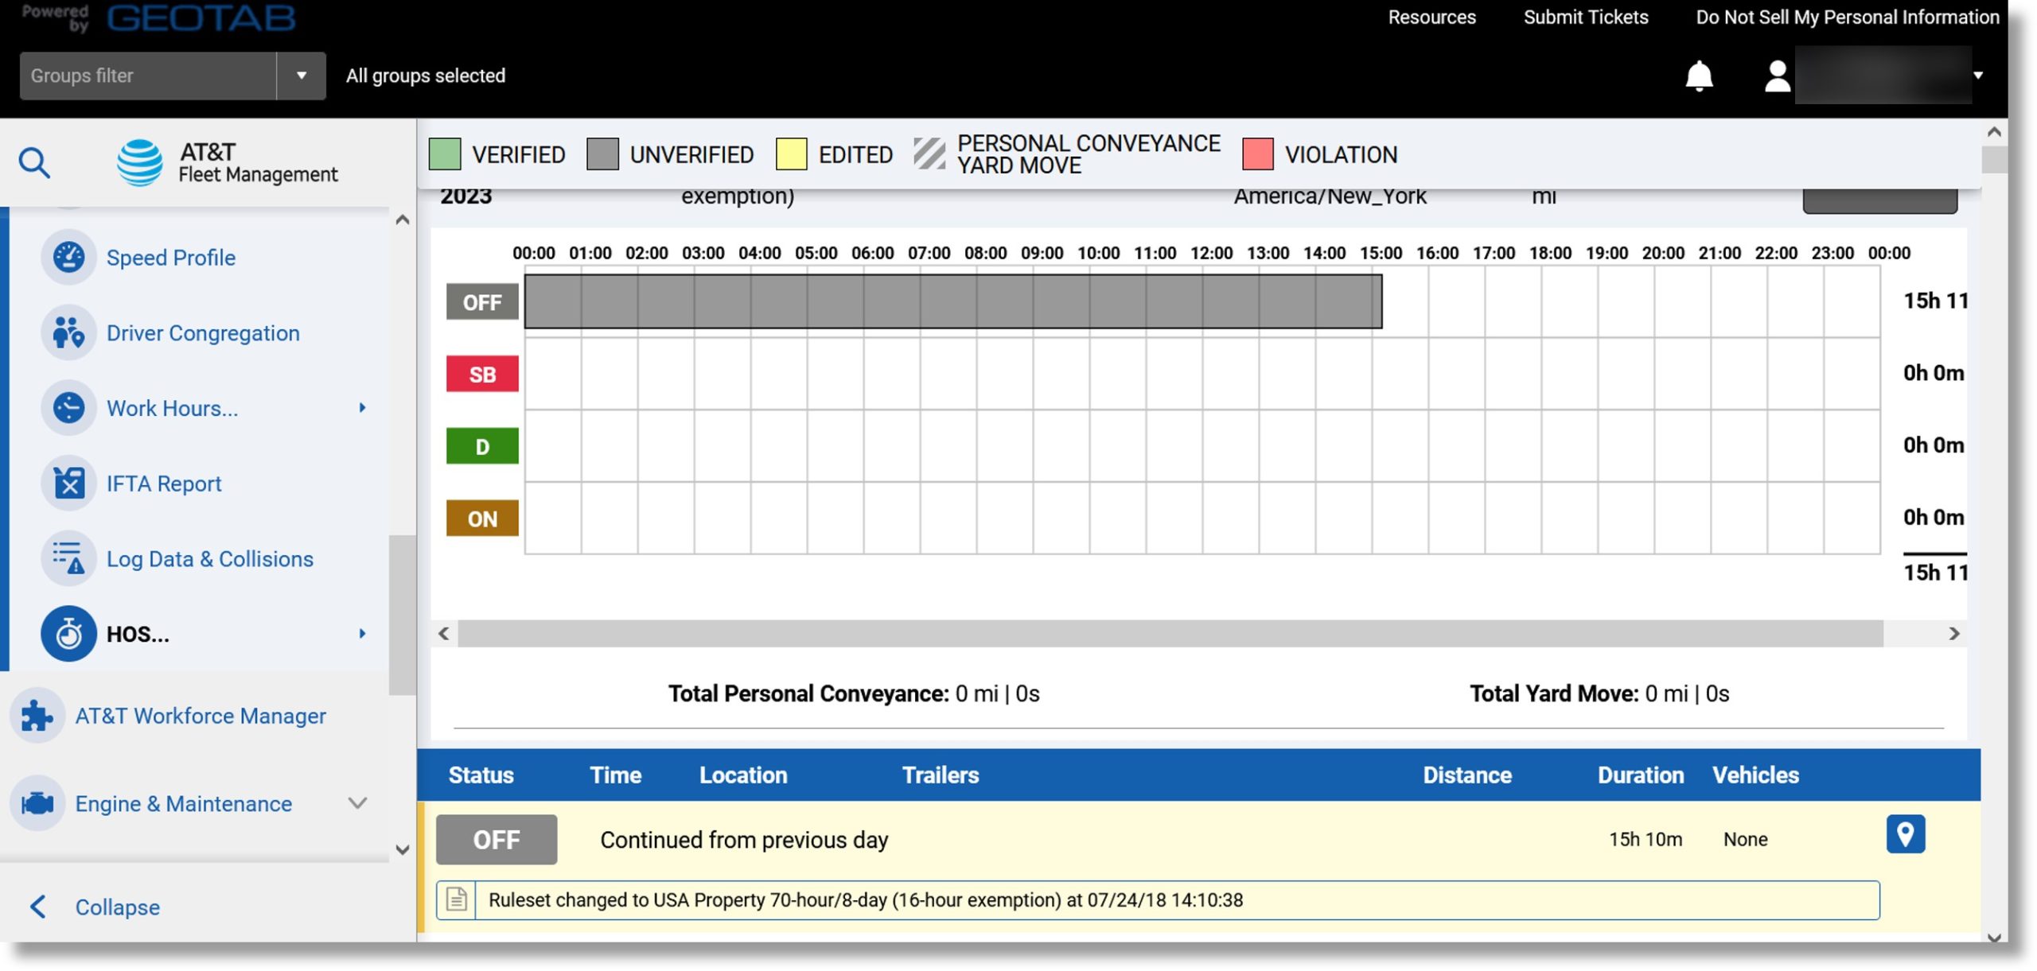
Task: Open IFTA Report menu item
Action: pos(164,484)
